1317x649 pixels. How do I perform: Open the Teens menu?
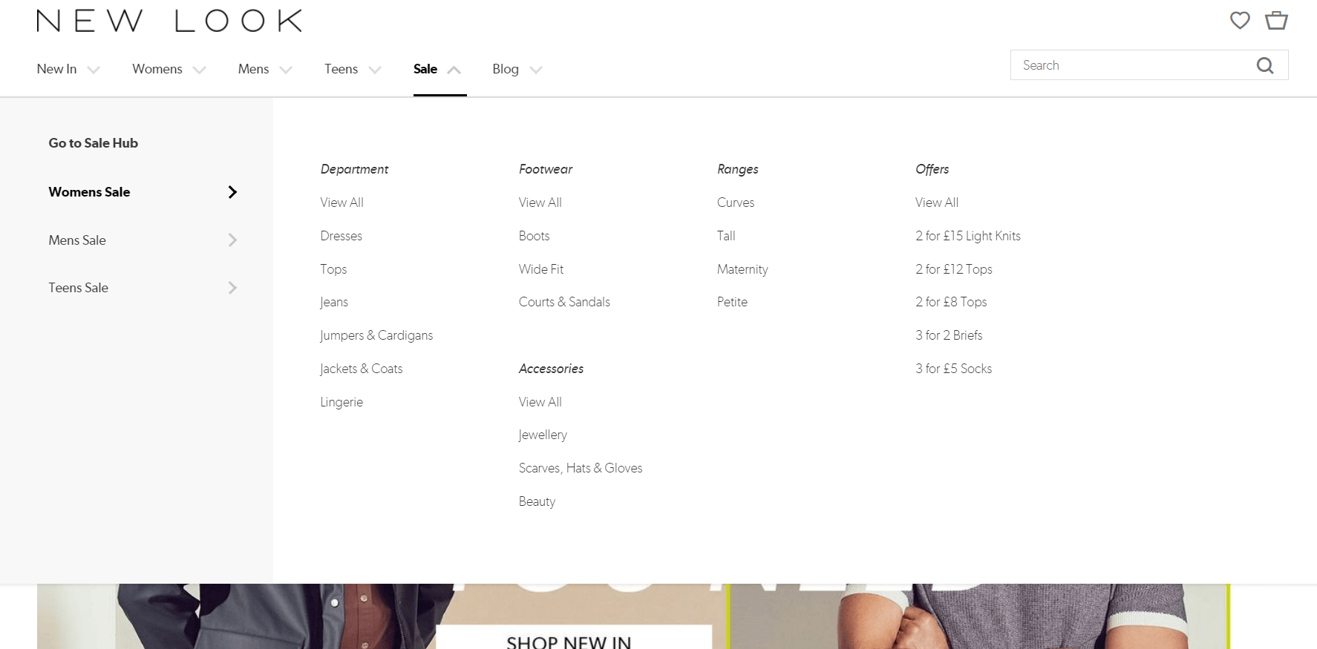341,69
